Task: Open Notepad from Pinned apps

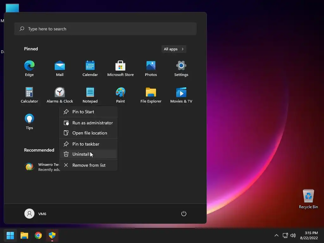Action: pyautogui.click(x=90, y=95)
